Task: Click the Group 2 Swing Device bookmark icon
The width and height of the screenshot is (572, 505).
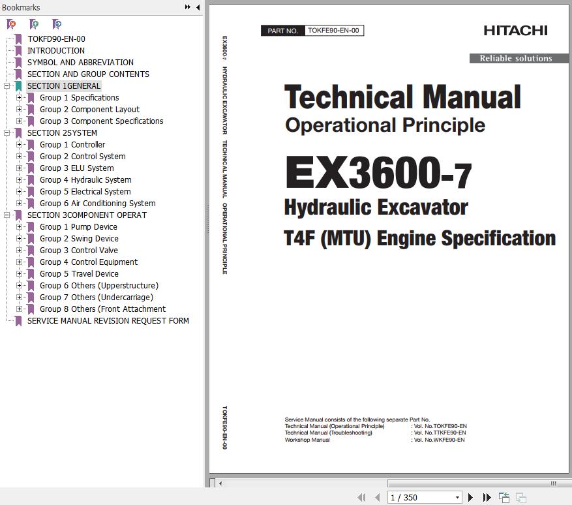Action: tap(31, 239)
